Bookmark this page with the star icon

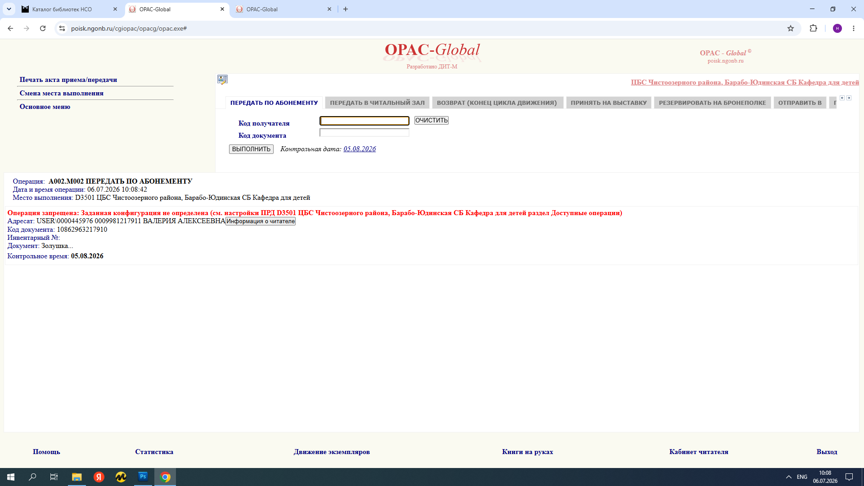click(x=791, y=28)
